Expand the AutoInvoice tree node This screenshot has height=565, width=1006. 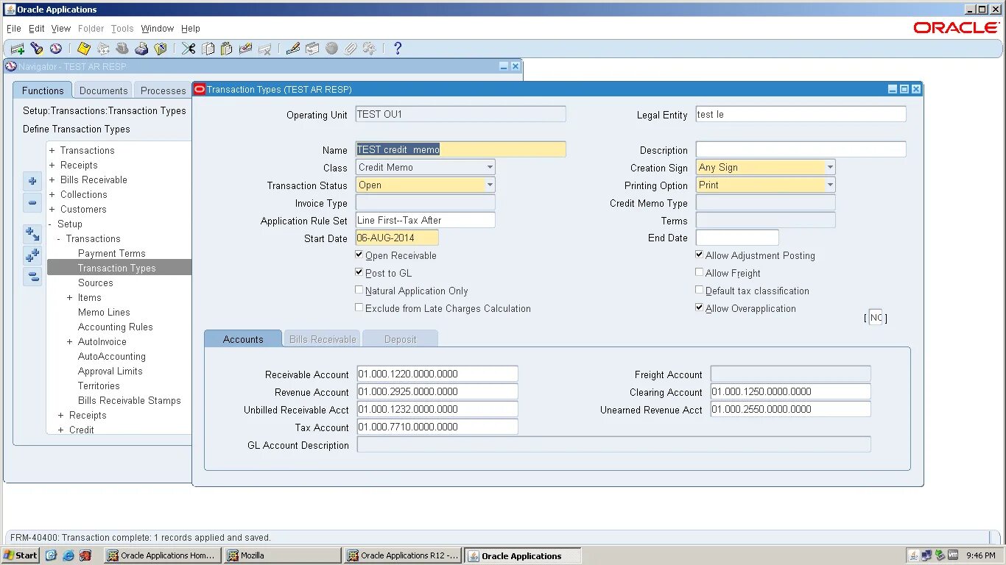70,341
